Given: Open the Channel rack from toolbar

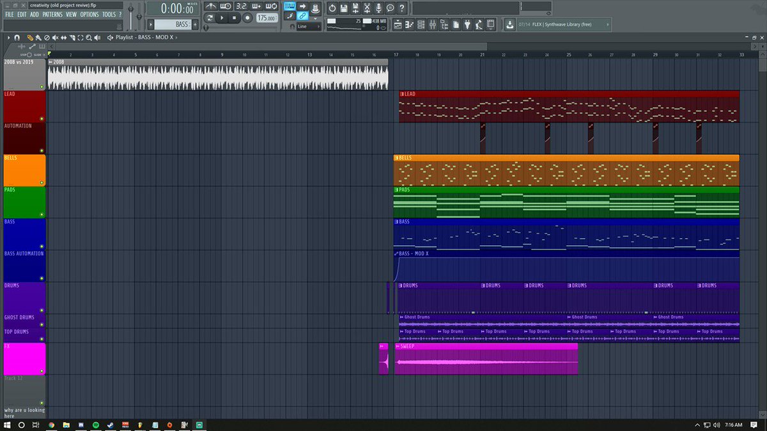Looking at the screenshot, I should [421, 24].
